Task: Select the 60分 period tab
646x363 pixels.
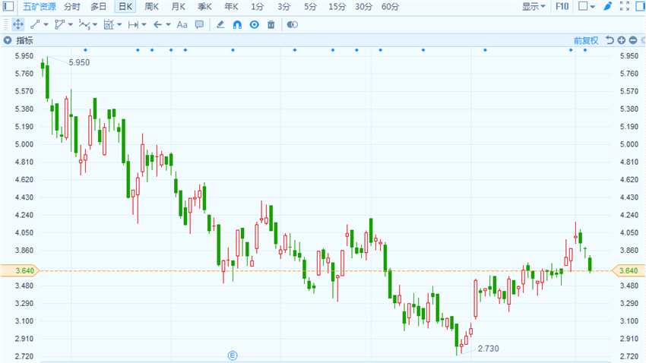Action: click(x=390, y=7)
